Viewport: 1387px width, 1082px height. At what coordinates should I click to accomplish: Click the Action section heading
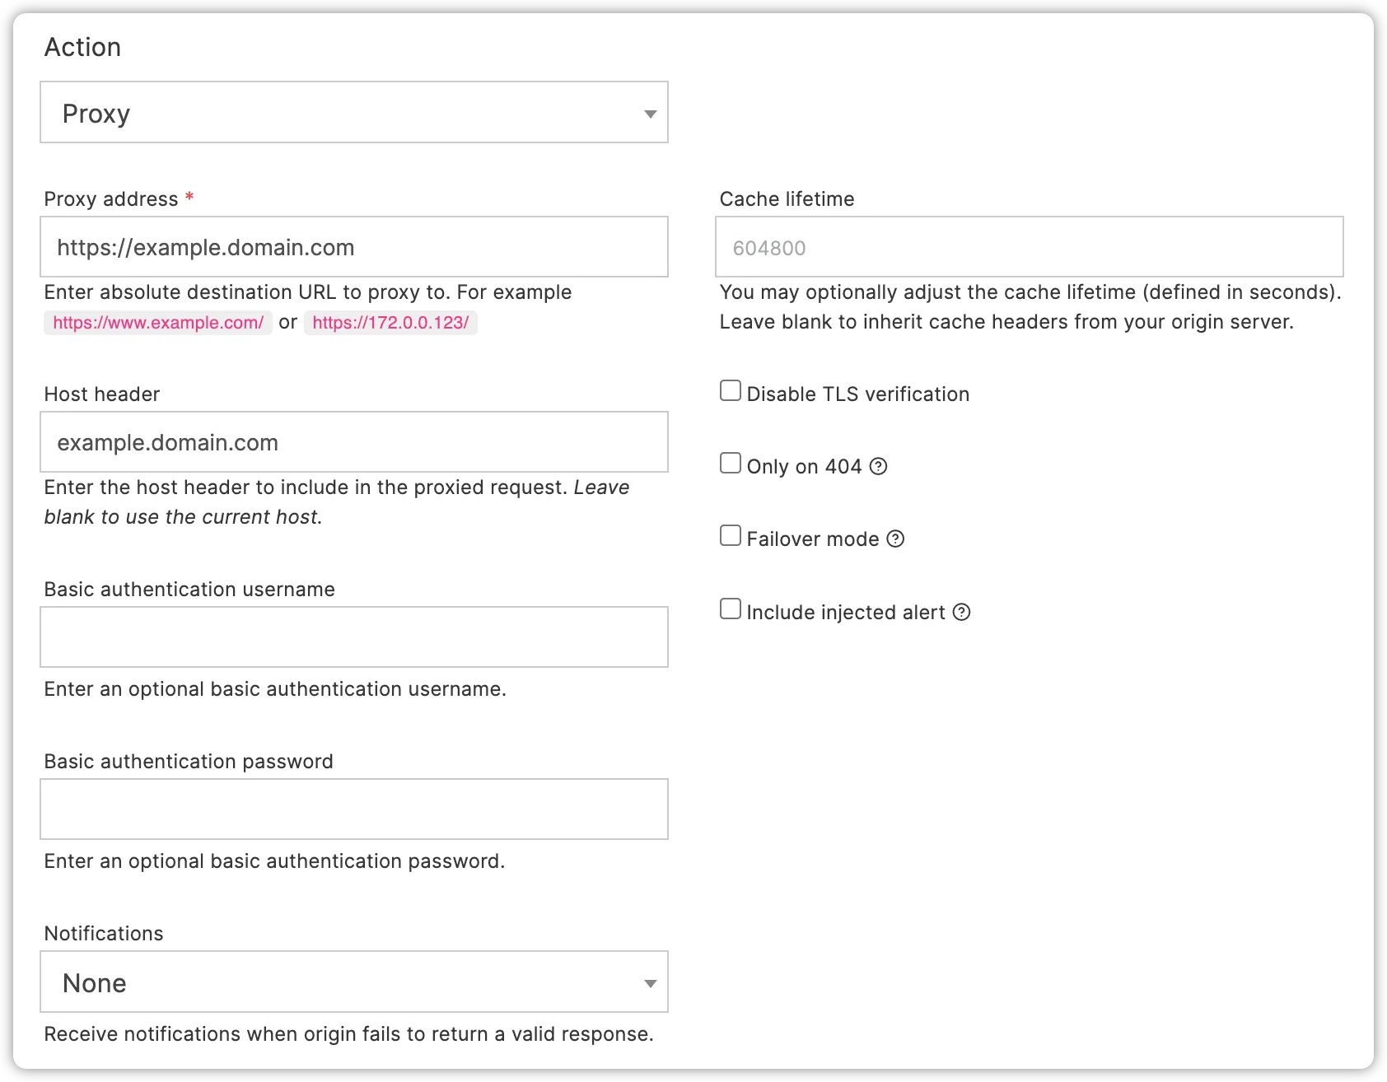point(83,47)
